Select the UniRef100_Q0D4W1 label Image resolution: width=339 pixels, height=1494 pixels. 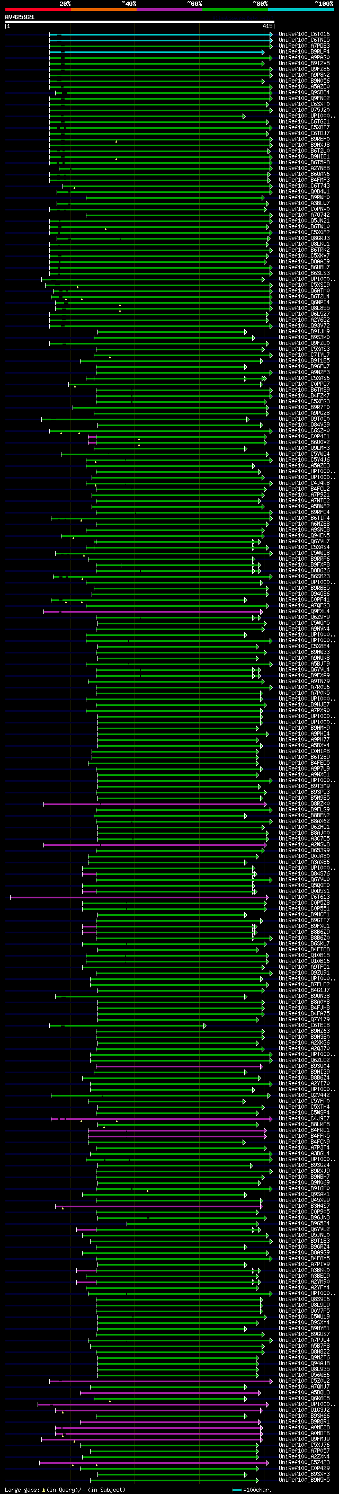point(304,191)
